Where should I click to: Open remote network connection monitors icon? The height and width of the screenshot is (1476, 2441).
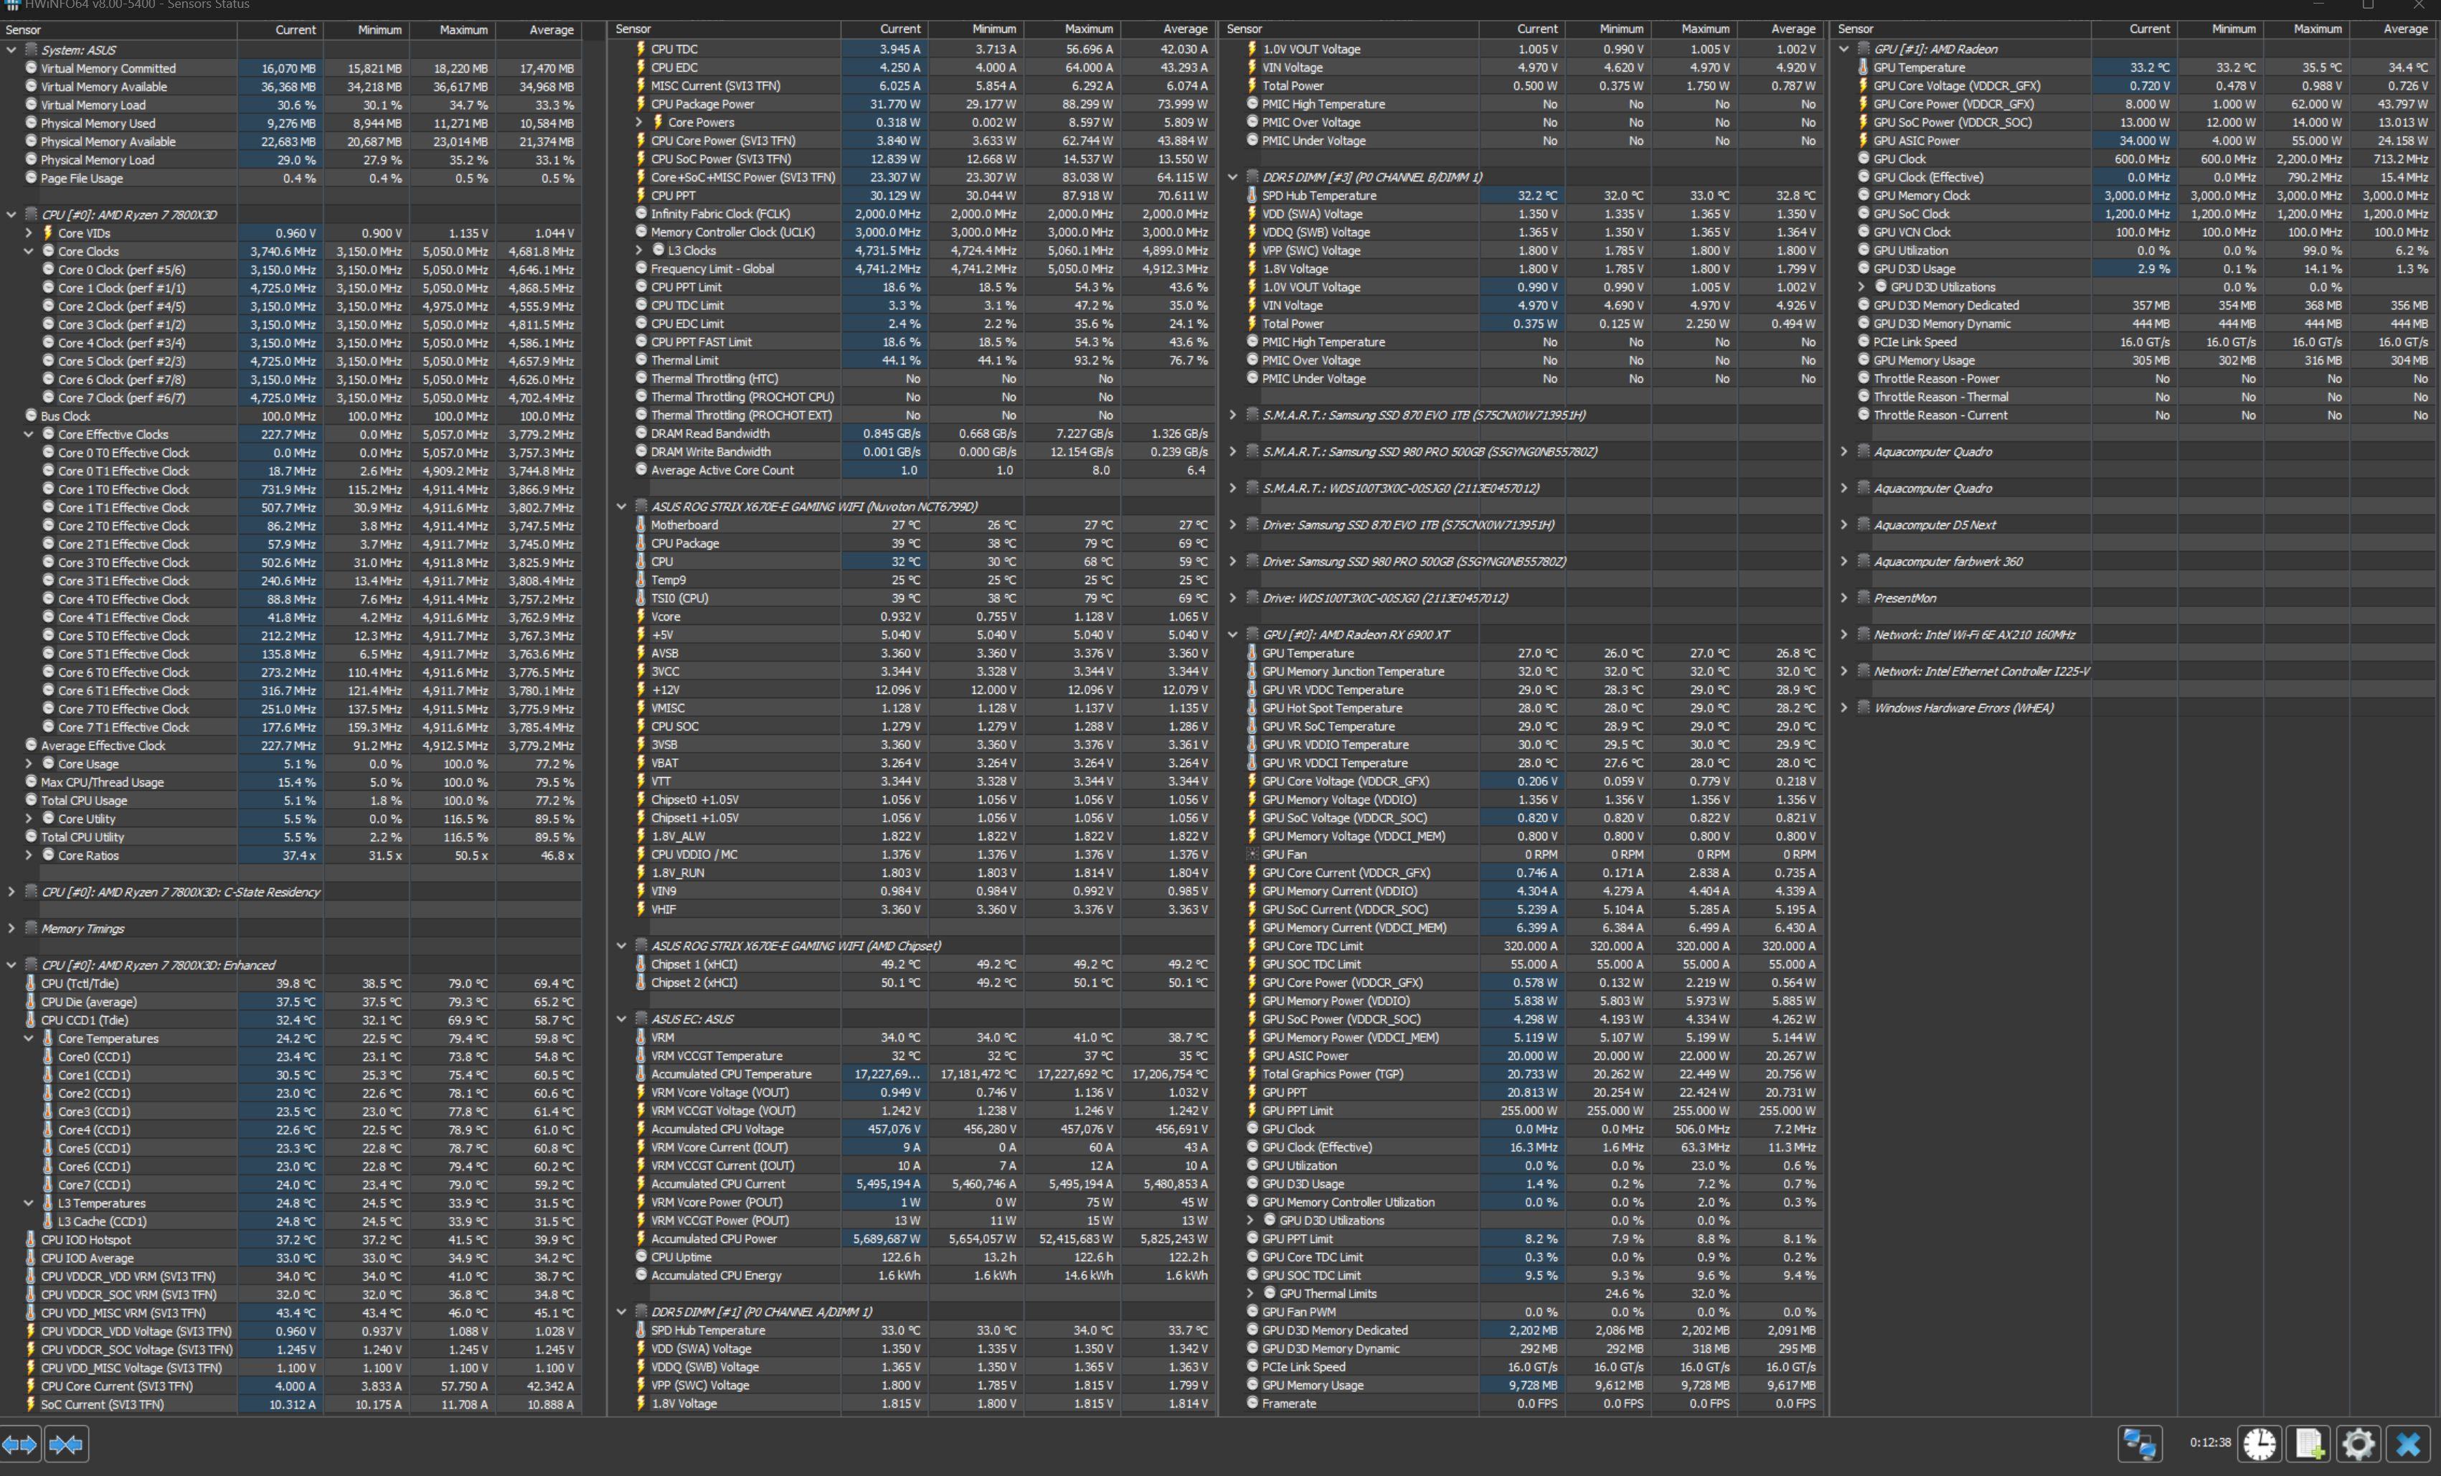tap(2140, 1443)
